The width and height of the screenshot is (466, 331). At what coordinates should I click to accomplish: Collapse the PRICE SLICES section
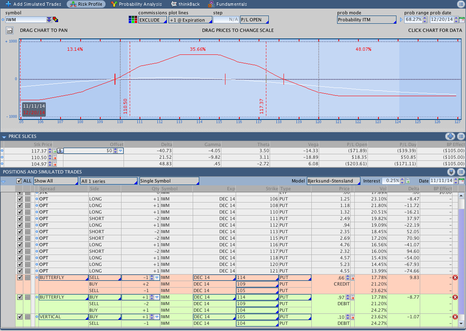click(4, 137)
